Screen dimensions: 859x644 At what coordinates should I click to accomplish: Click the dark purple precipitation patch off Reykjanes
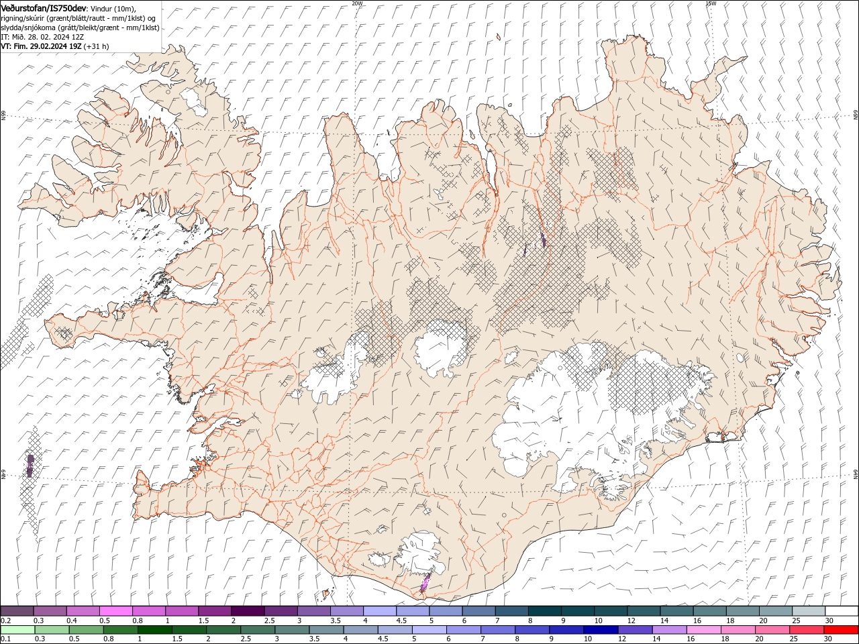click(30, 465)
